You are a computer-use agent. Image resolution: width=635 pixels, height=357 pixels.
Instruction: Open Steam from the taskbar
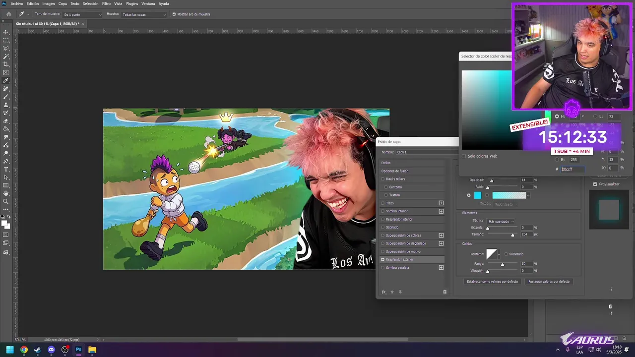pos(37,350)
